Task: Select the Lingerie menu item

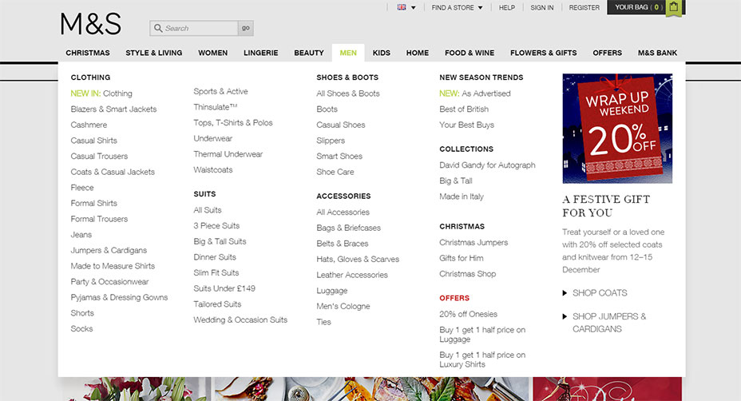Action: [x=260, y=53]
